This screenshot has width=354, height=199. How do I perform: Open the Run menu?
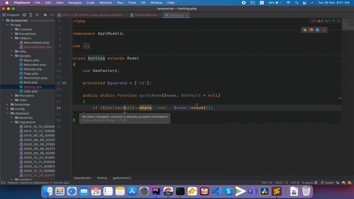point(120,3)
